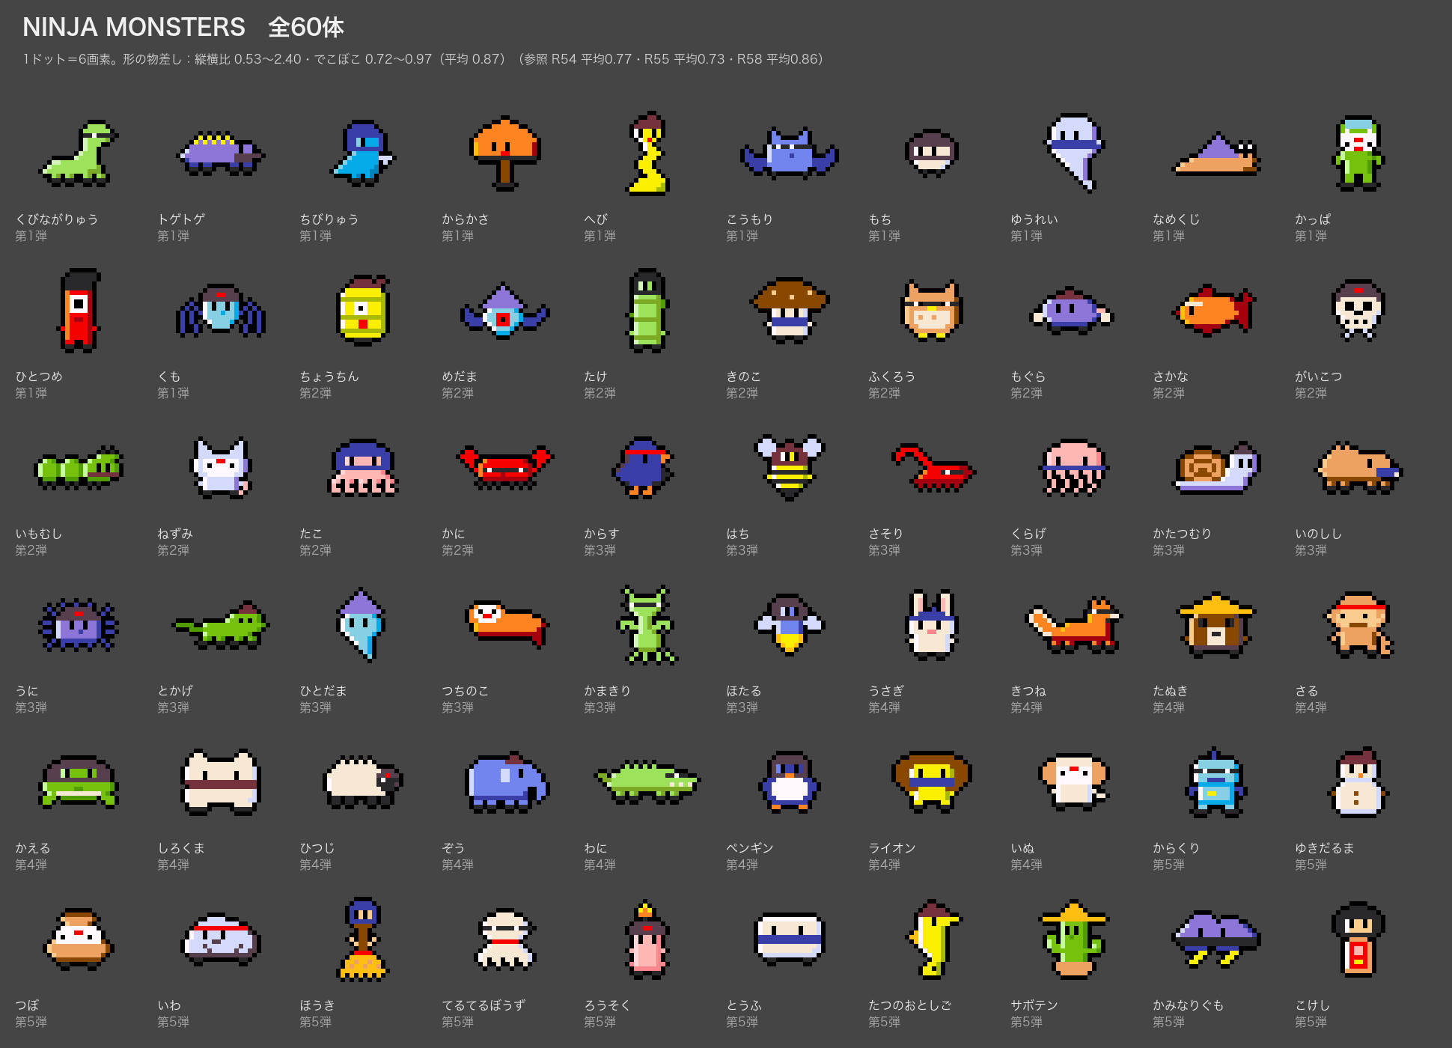
Task: Select the red scorpion sprite さそり
Action: 933,468
